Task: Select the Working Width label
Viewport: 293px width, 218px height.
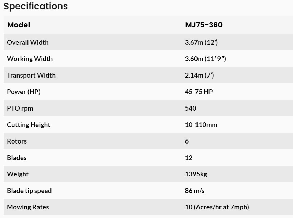Action: pyautogui.click(x=30, y=59)
